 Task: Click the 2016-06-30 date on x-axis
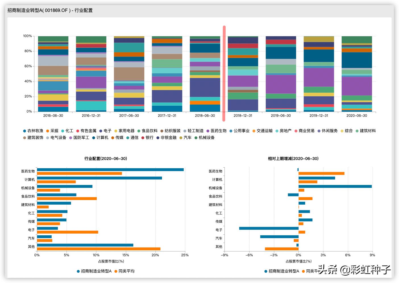53,116
